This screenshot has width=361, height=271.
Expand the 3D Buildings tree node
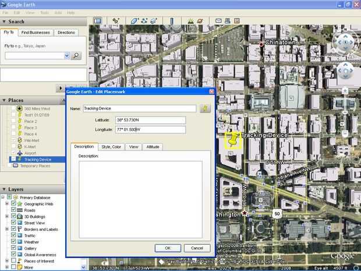(x=7, y=216)
